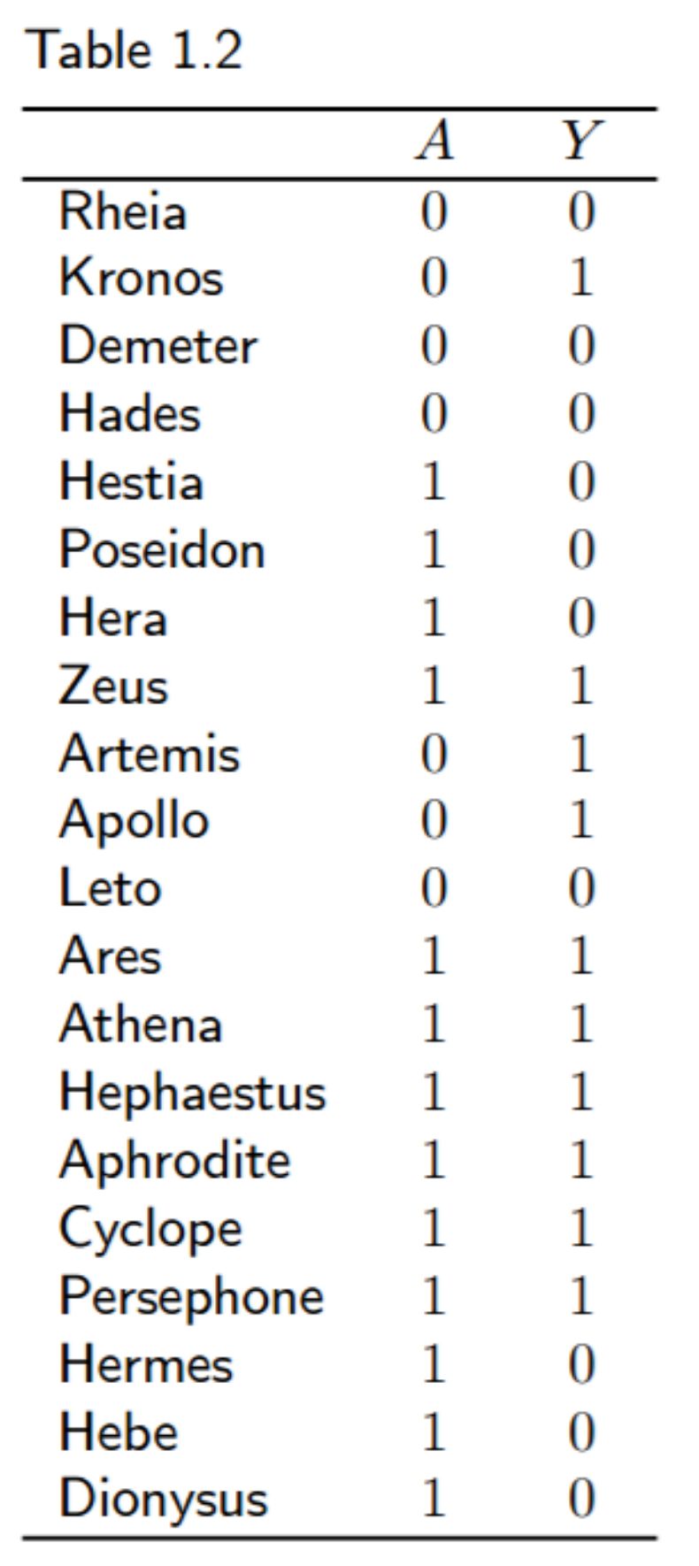Click the Cyclope name cell

[150, 1229]
